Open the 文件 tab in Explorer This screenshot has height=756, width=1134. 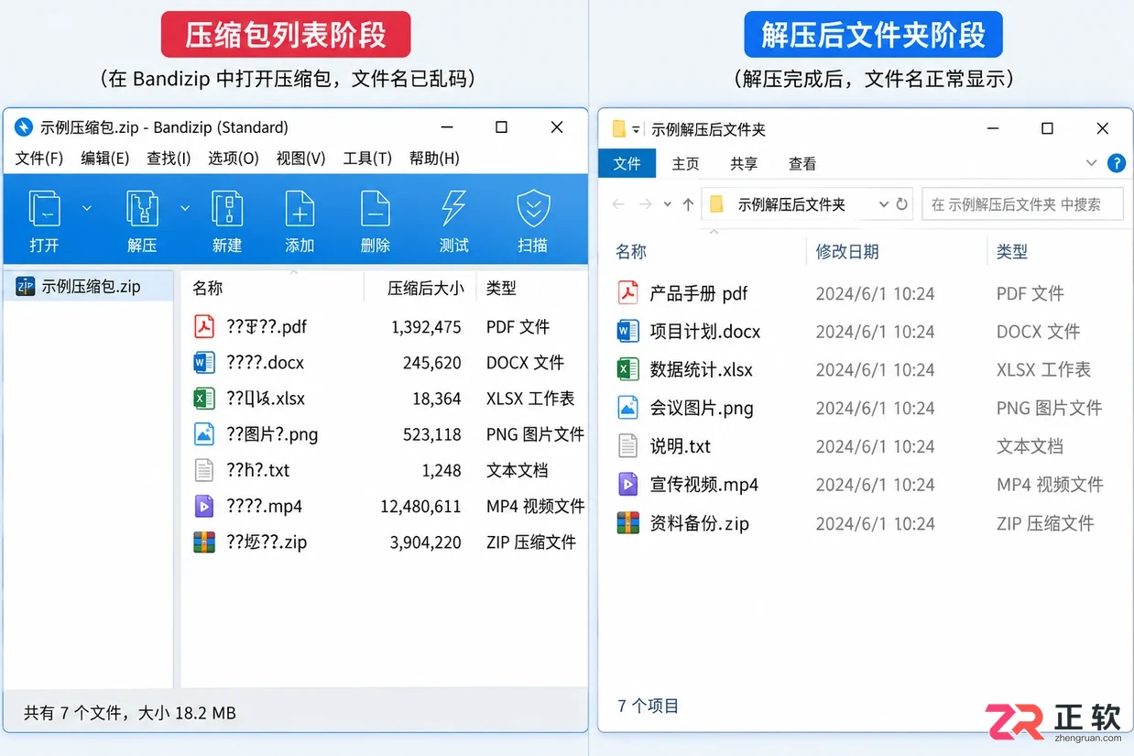point(627,163)
